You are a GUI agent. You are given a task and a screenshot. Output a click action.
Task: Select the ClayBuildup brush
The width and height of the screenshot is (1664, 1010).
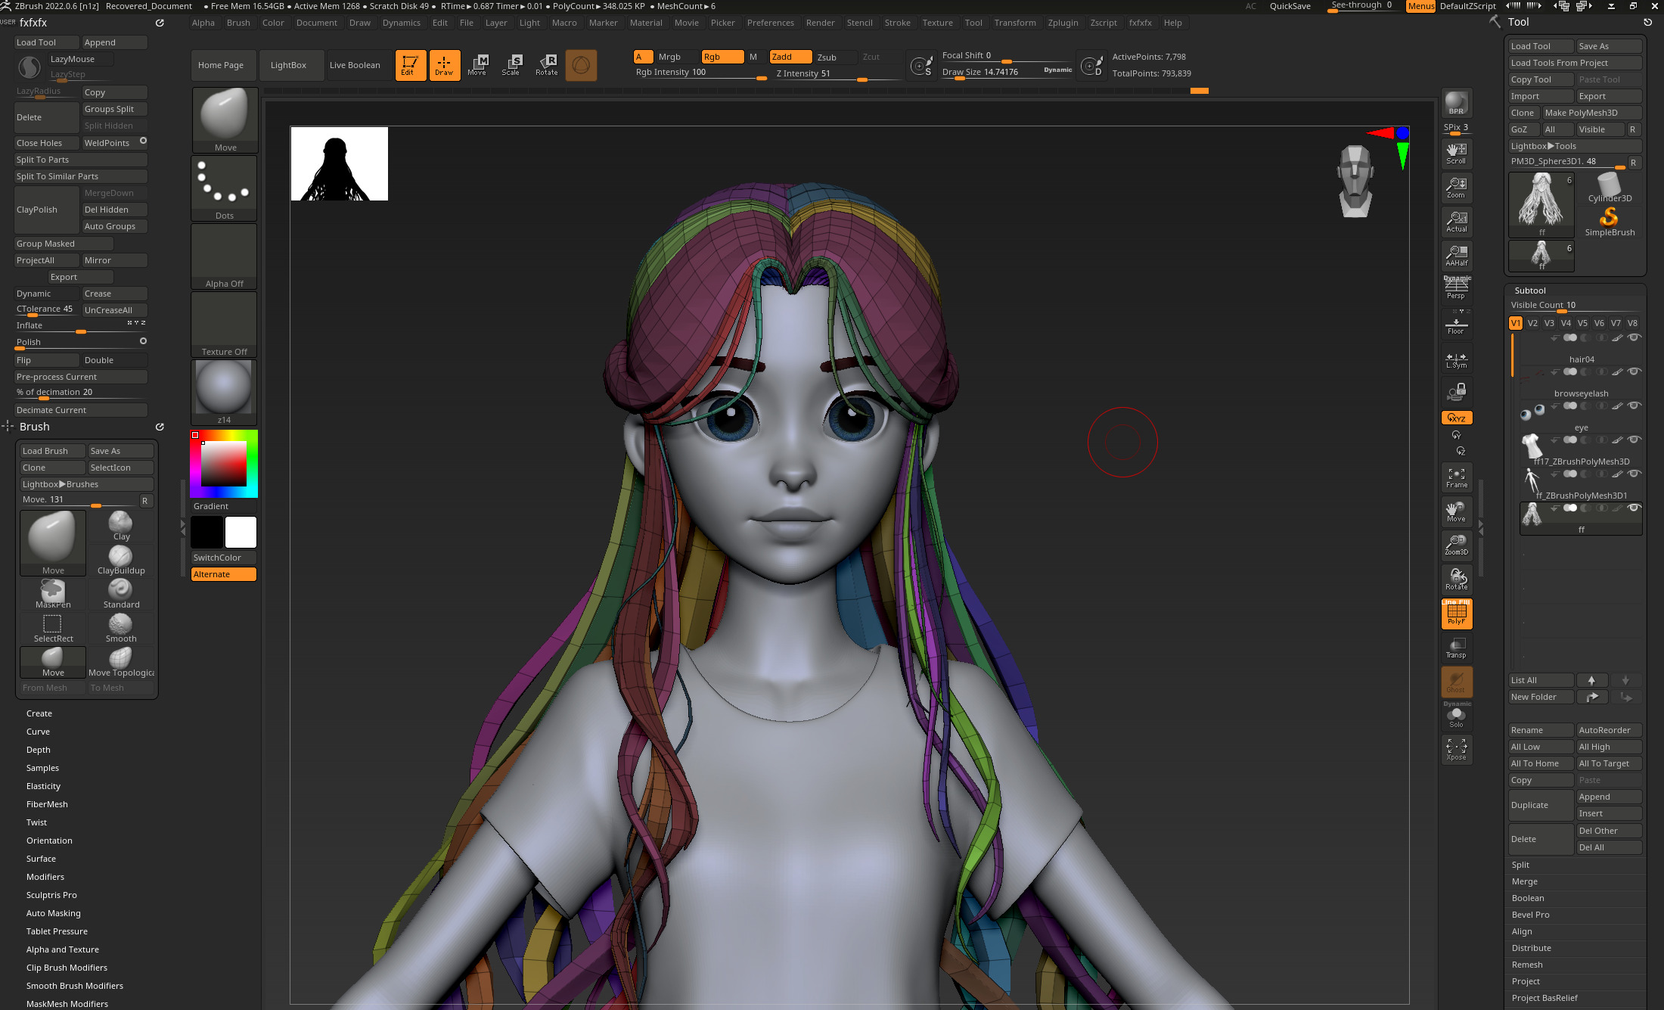121,561
